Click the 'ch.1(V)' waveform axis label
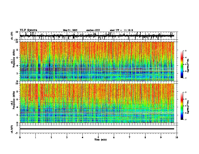199x154 pixels. click(12, 36)
